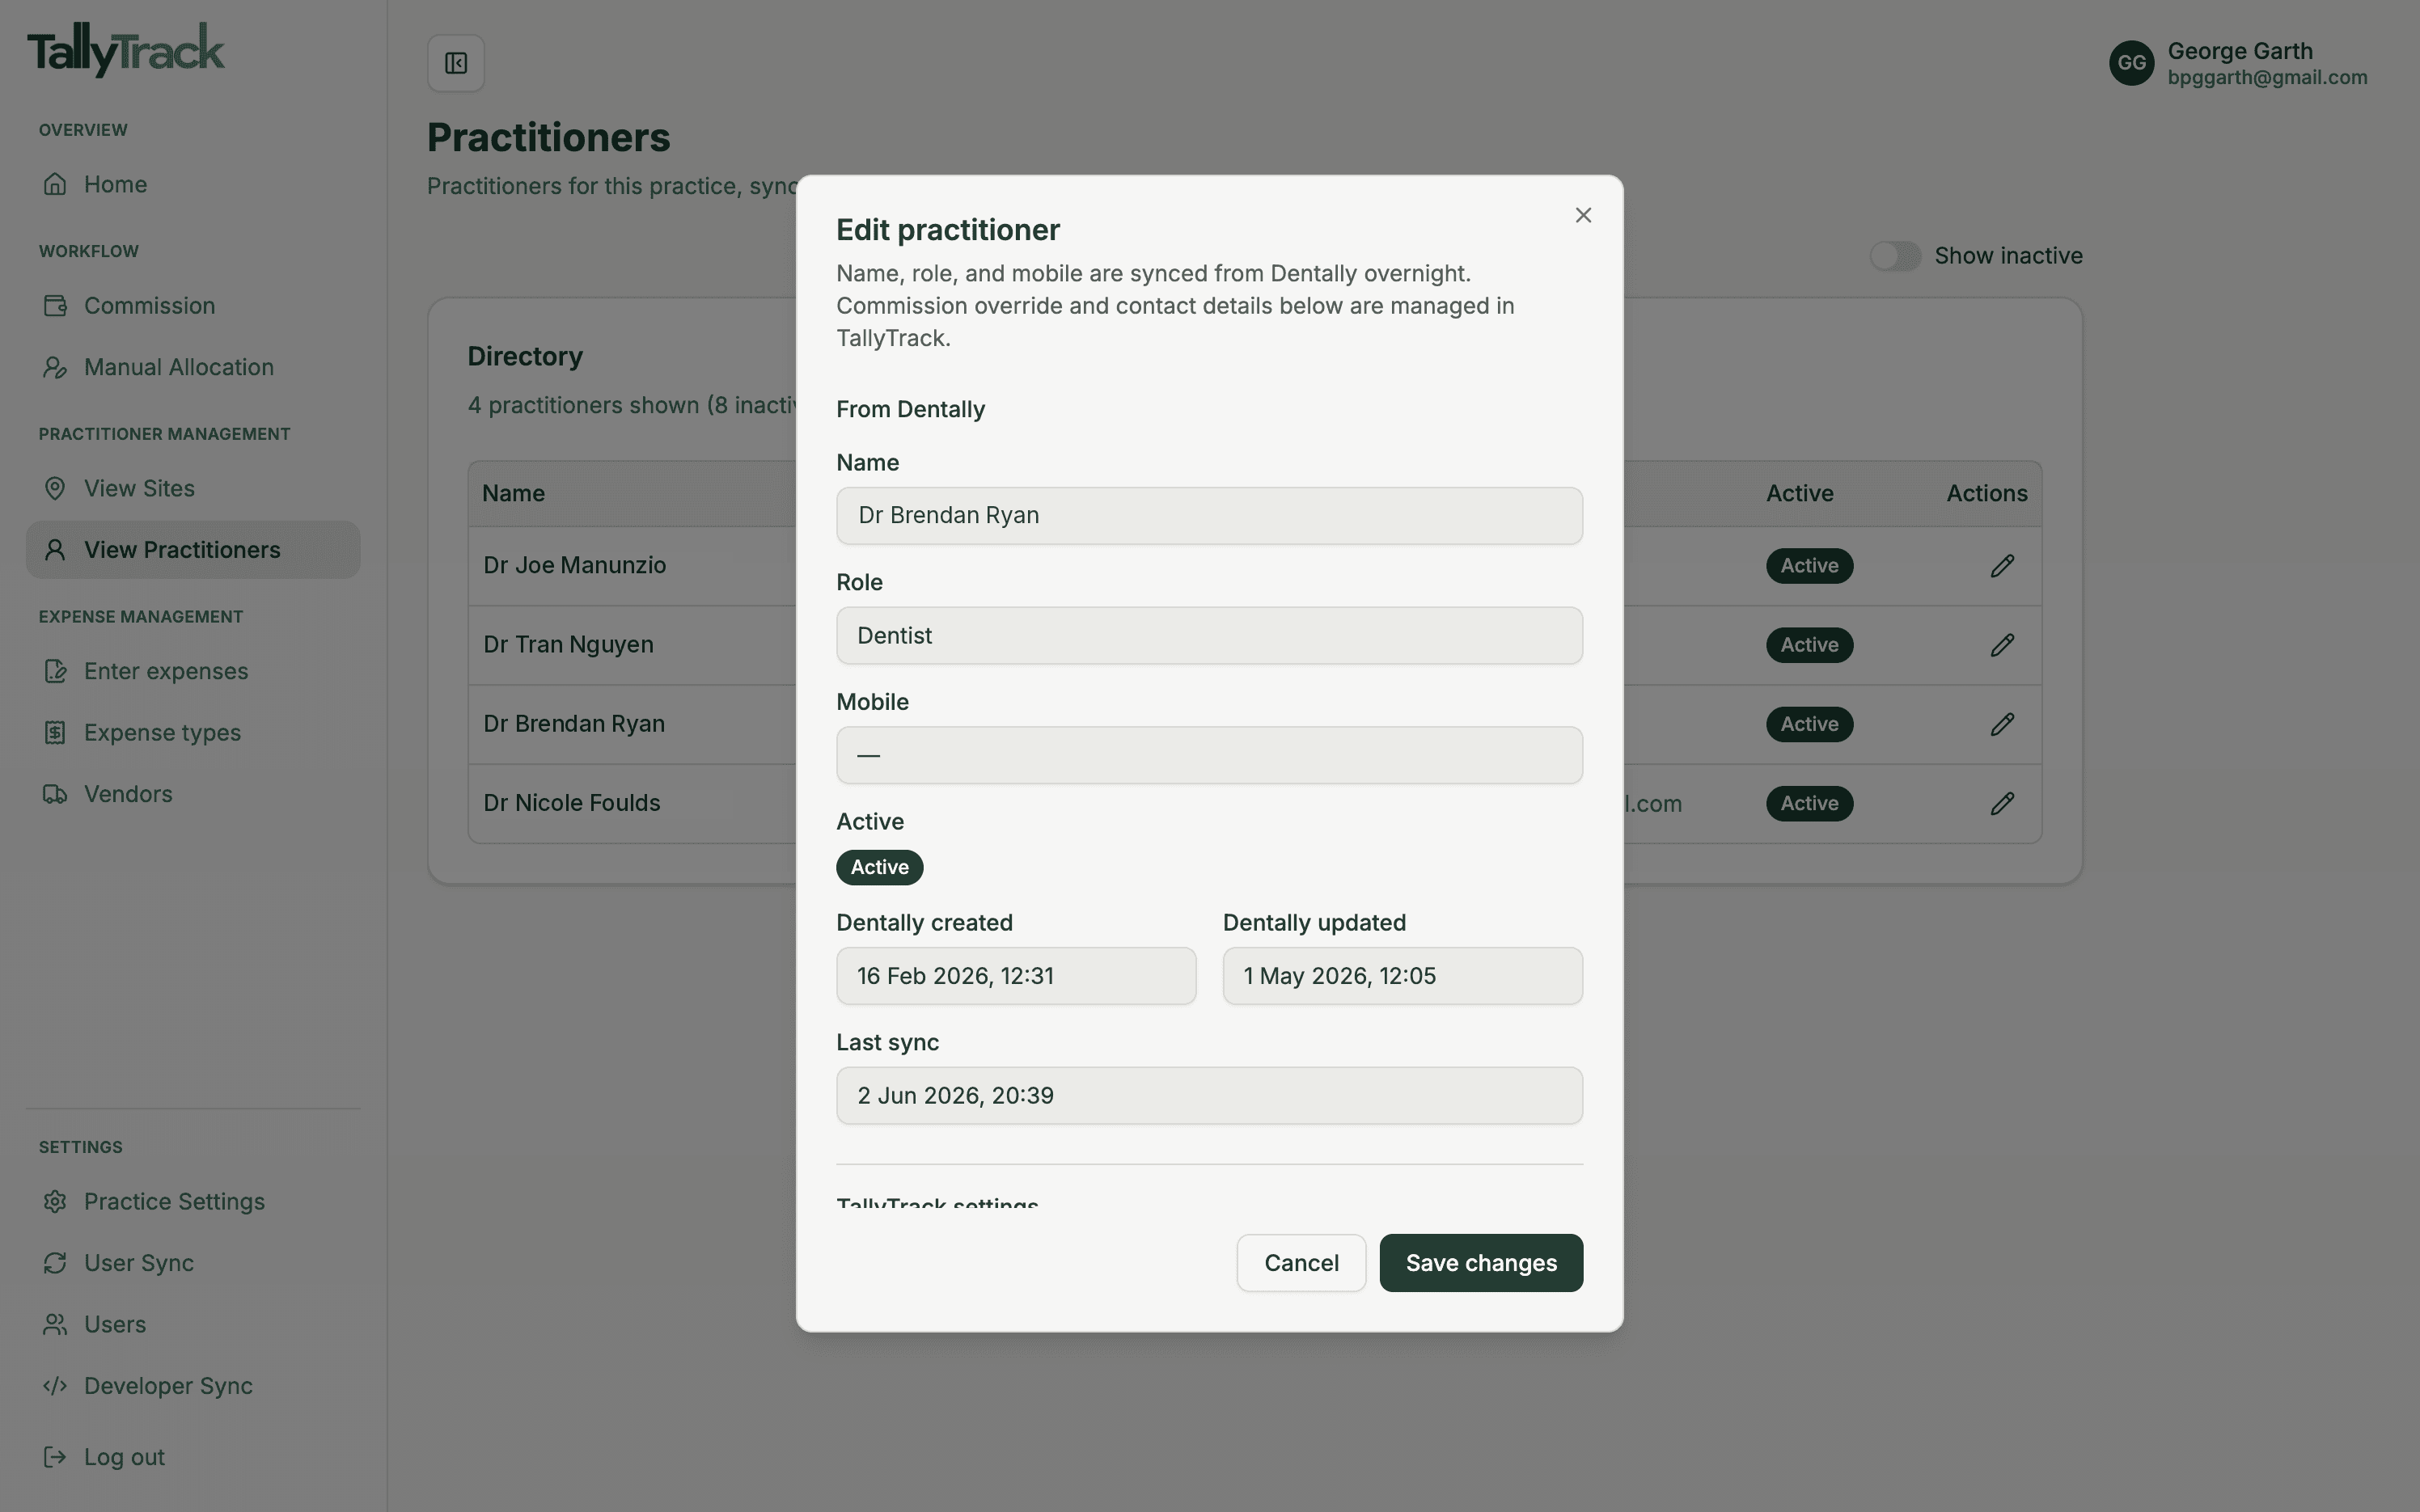Image resolution: width=2420 pixels, height=1512 pixels.
Task: Go to View Sites page
Action: tap(193, 488)
